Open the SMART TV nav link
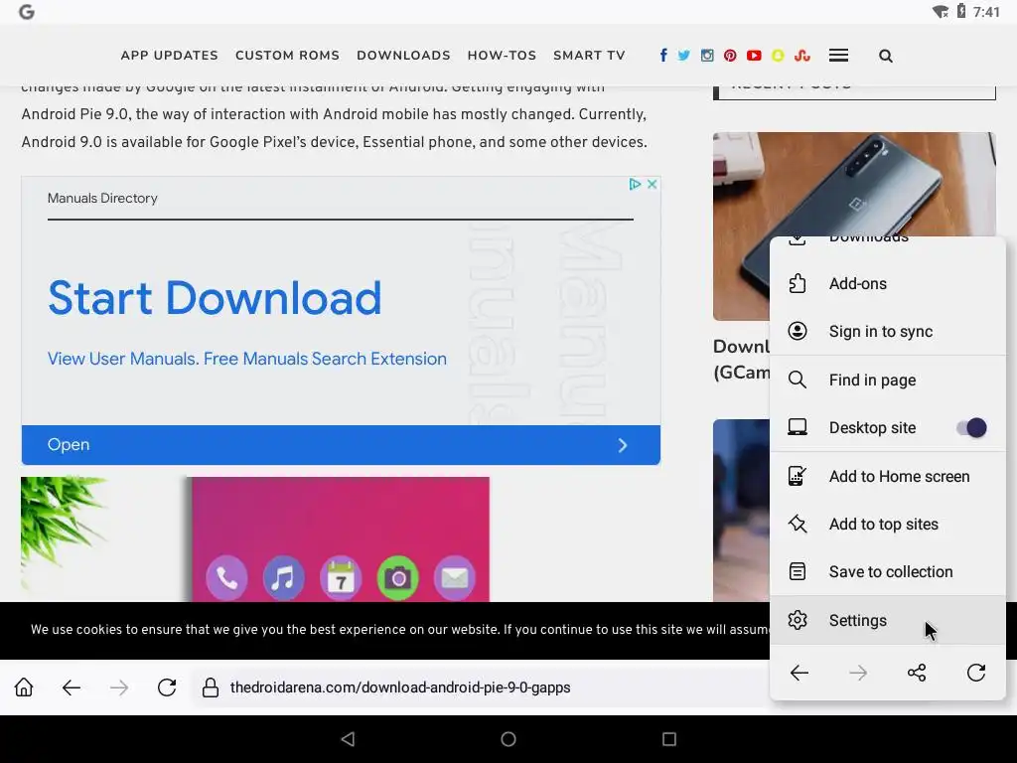 coord(589,56)
